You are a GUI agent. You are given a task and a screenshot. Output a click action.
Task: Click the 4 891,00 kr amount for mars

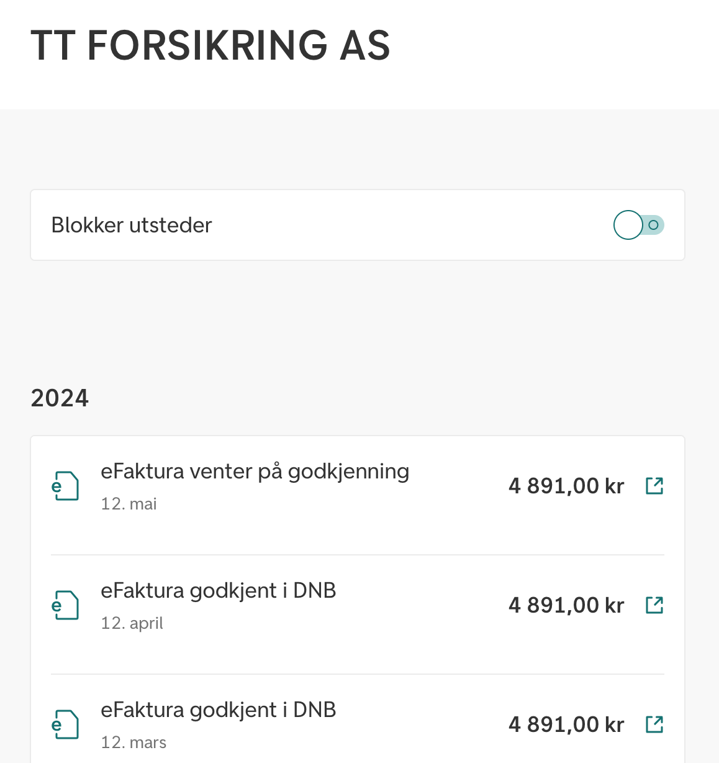coord(566,724)
